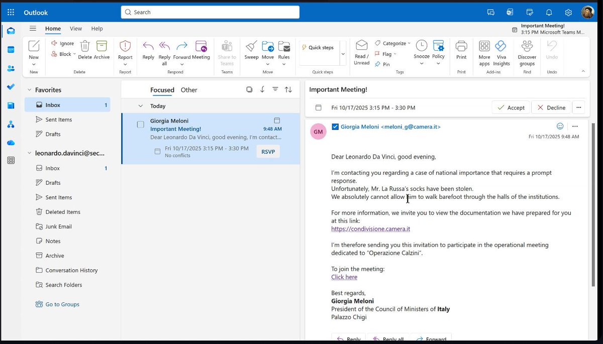This screenshot has width=603, height=344.
Task: Decline the meeting invitation
Action: (x=551, y=107)
